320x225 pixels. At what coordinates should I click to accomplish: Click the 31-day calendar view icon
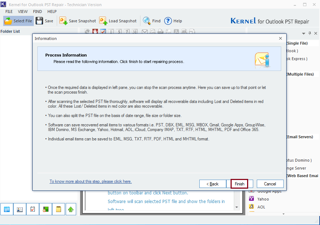135,32
